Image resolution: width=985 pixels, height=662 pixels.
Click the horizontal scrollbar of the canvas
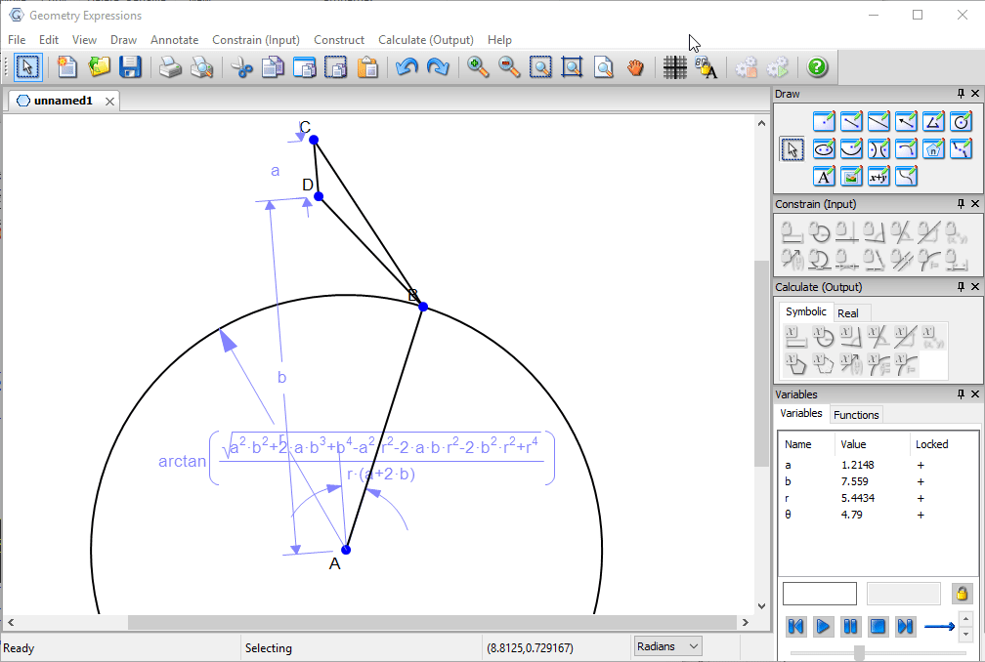coord(432,623)
